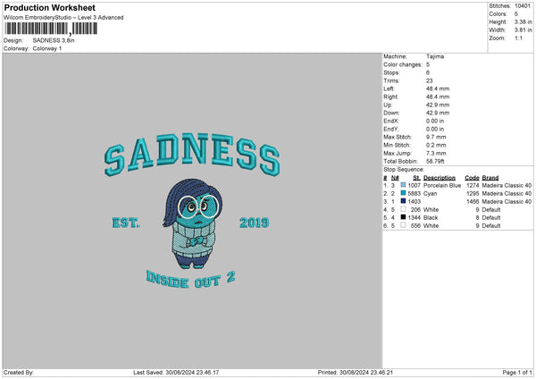
Task: Click the stitch count '5883'
Action: (414, 194)
